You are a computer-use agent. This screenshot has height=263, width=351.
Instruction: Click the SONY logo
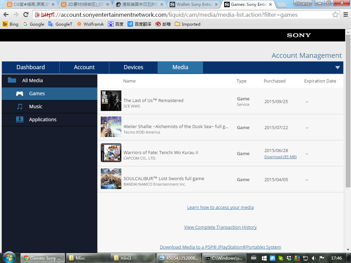click(x=299, y=35)
